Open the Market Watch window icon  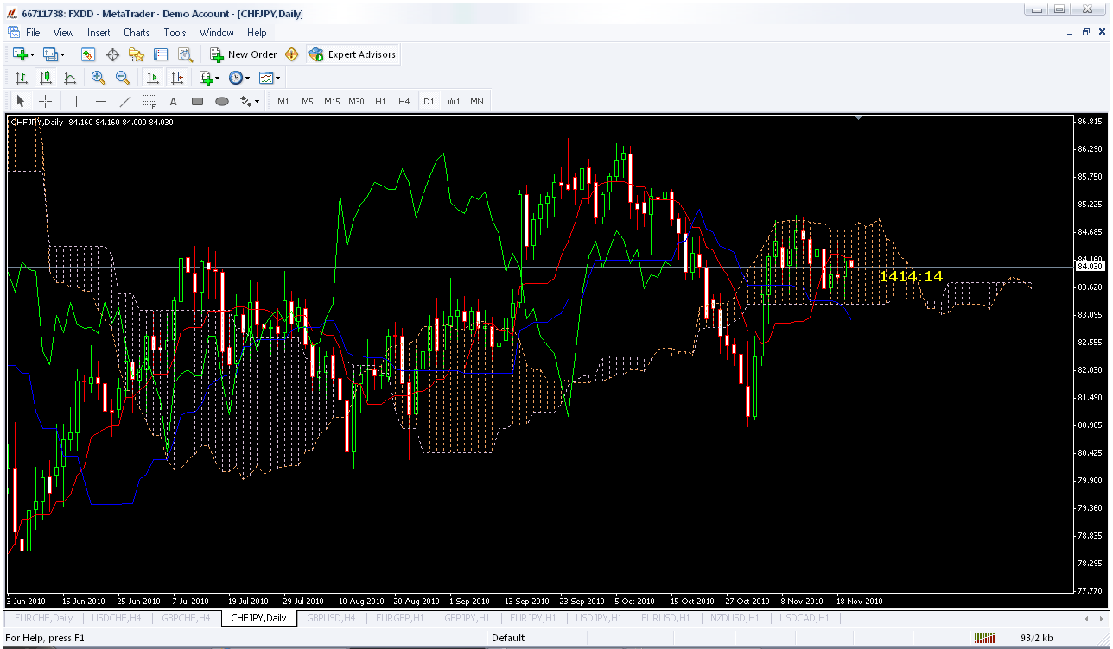pos(88,54)
